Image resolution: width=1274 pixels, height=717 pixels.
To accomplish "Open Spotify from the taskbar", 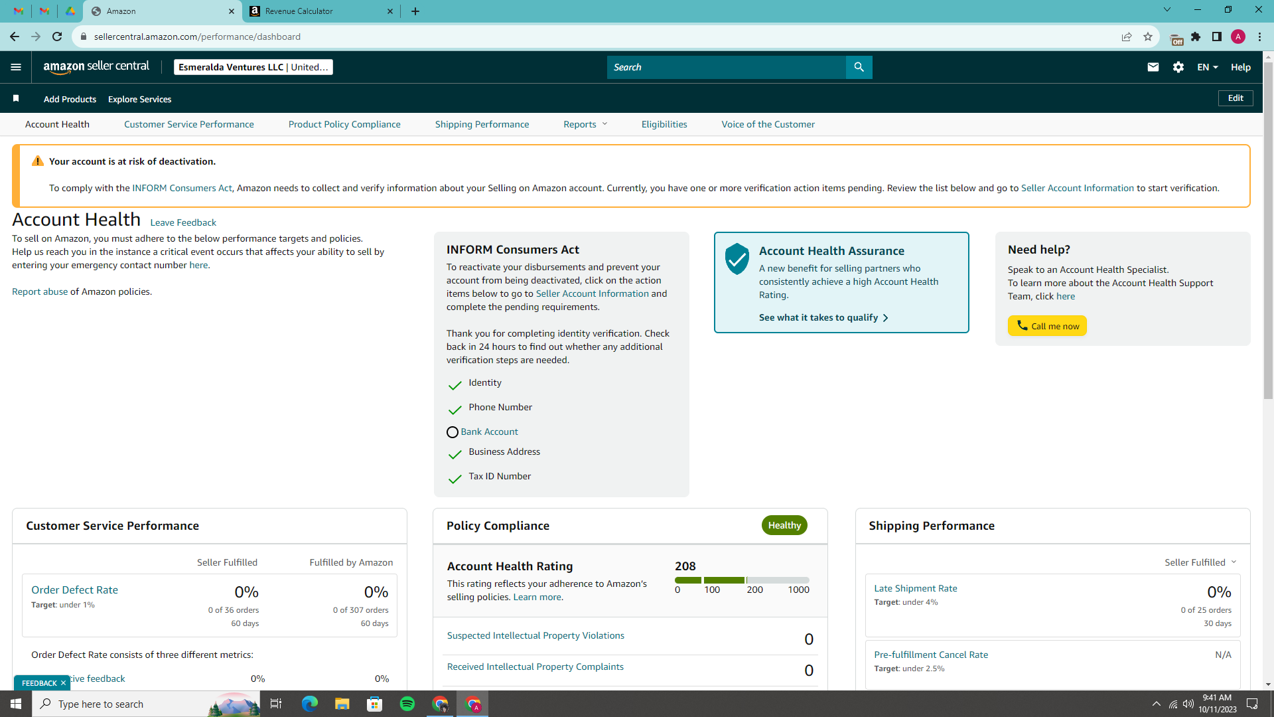I will click(407, 704).
